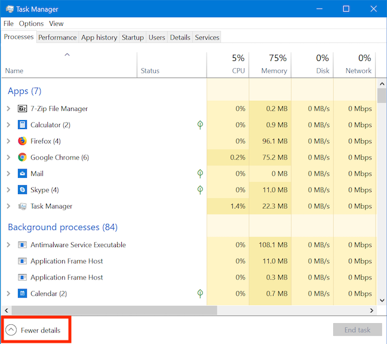The image size is (387, 344).
Task: Expand the Task Manager process row
Action: 8,206
